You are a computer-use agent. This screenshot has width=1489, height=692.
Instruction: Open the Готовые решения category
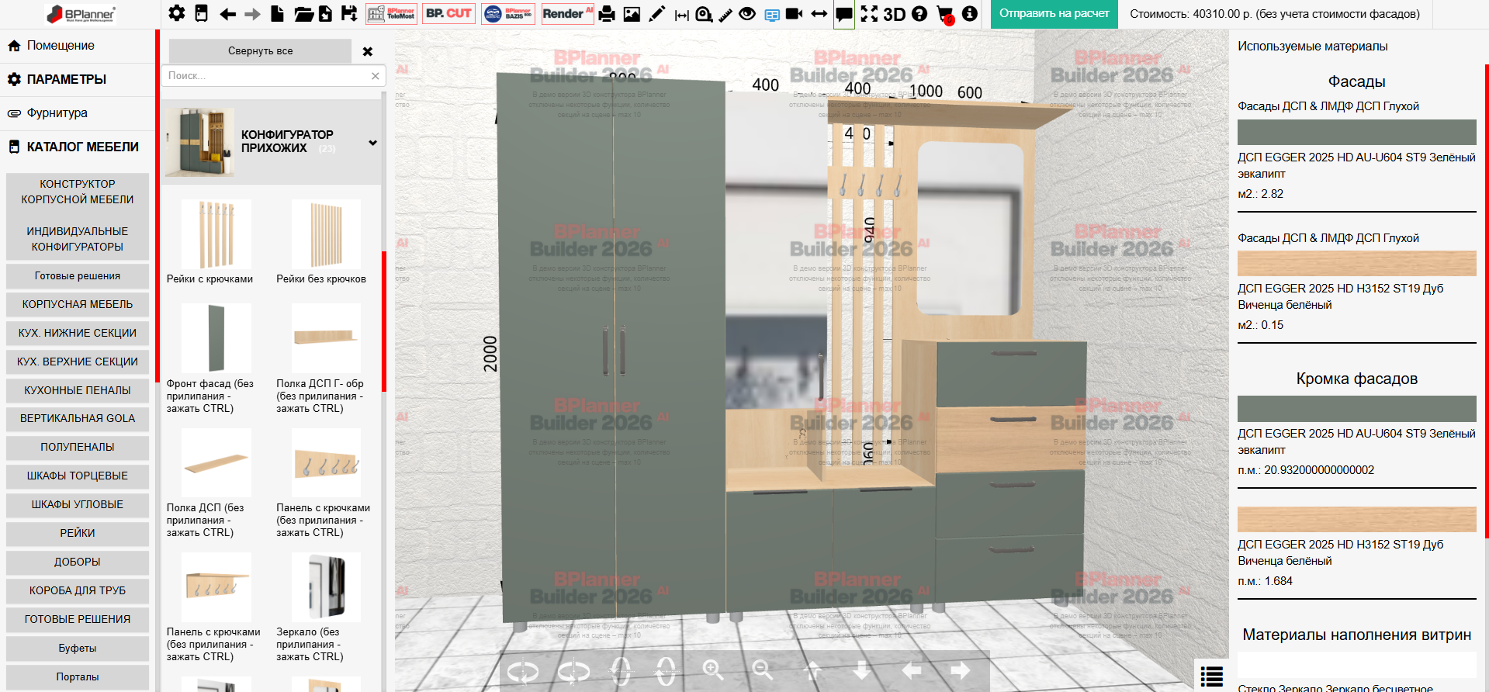pos(78,276)
